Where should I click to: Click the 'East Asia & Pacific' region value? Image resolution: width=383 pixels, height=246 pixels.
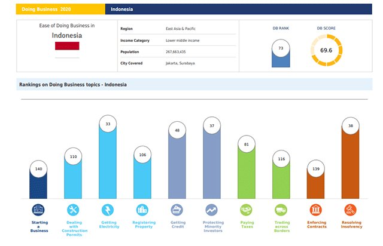point(181,29)
